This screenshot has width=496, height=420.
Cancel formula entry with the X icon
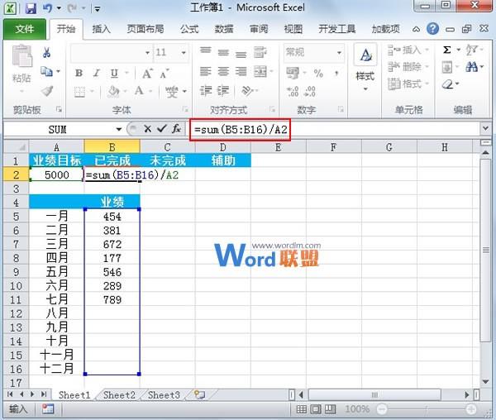point(147,129)
